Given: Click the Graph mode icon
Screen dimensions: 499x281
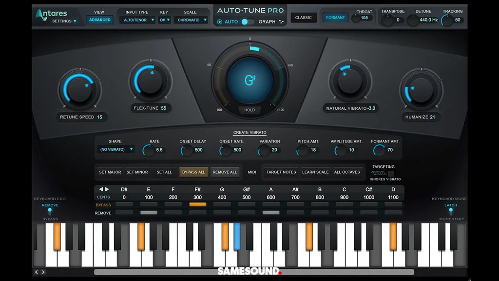Looking at the screenshot, I should pos(281,21).
